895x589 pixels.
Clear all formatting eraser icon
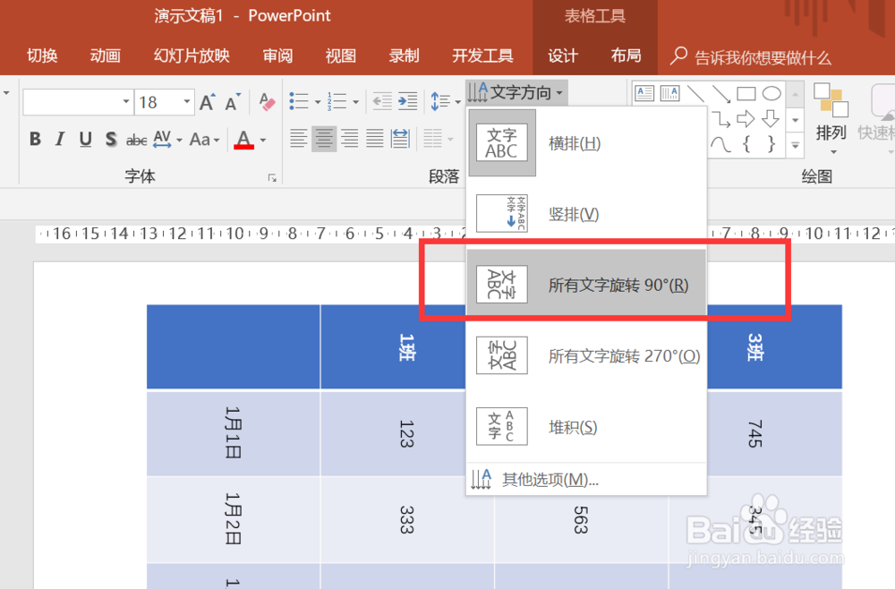267,102
